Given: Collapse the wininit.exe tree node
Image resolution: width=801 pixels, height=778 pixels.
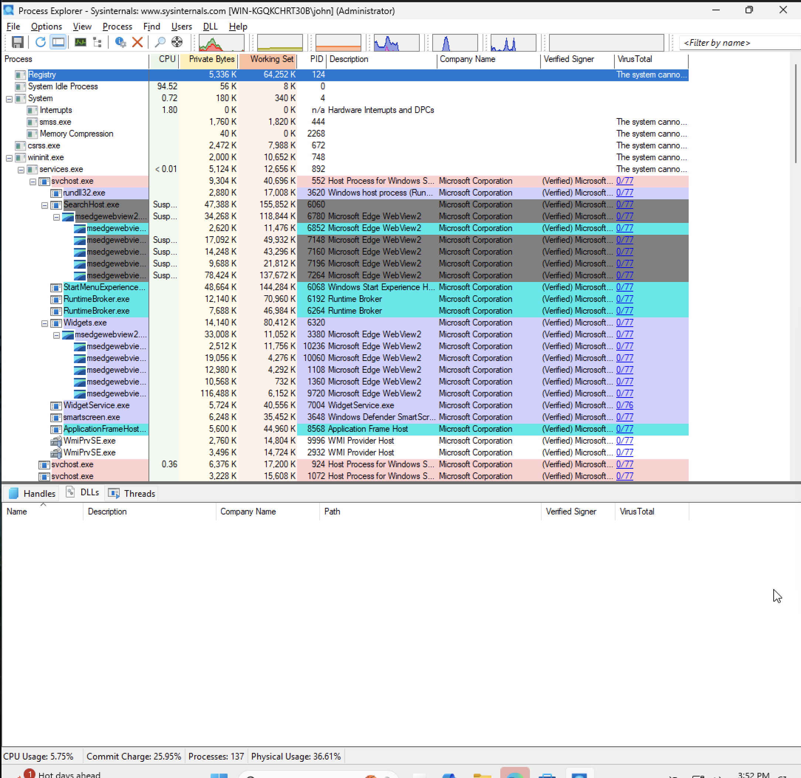Looking at the screenshot, I should [x=9, y=158].
